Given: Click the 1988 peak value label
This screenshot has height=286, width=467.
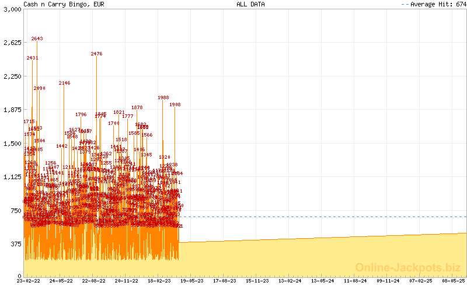Looking at the screenshot, I should click(x=163, y=97).
